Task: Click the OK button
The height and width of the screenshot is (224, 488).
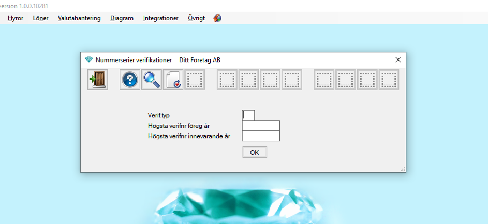Action: (x=255, y=152)
